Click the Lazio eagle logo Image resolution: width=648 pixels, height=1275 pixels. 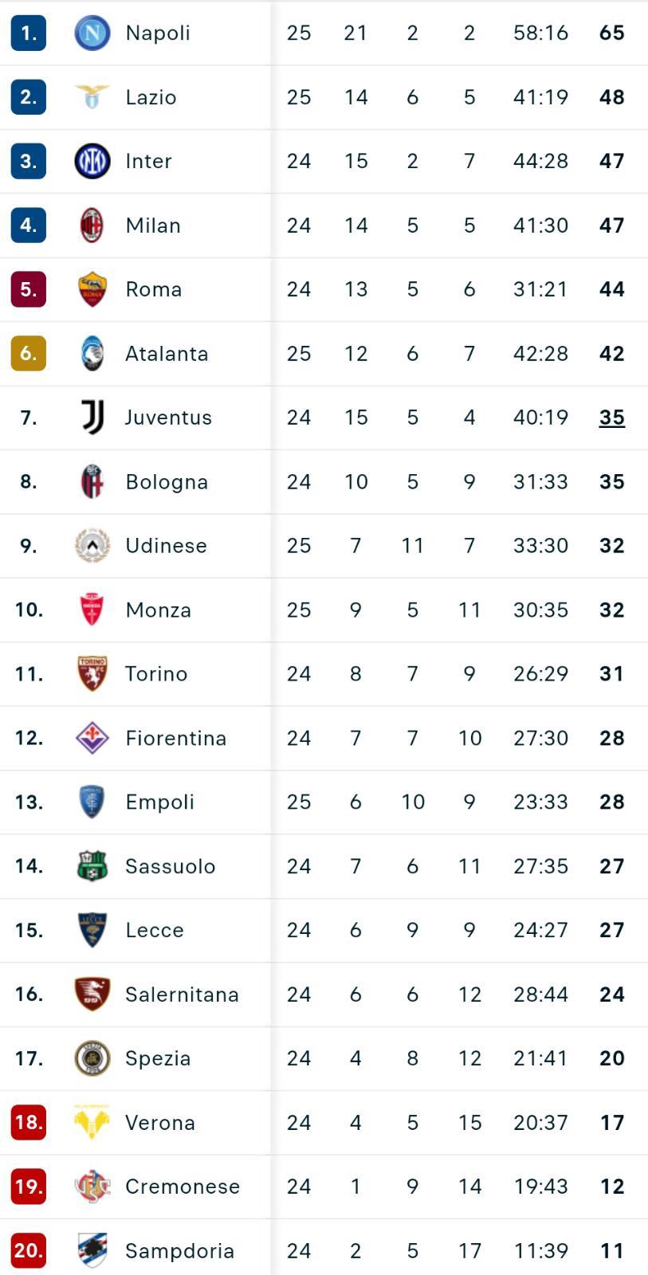[92, 96]
